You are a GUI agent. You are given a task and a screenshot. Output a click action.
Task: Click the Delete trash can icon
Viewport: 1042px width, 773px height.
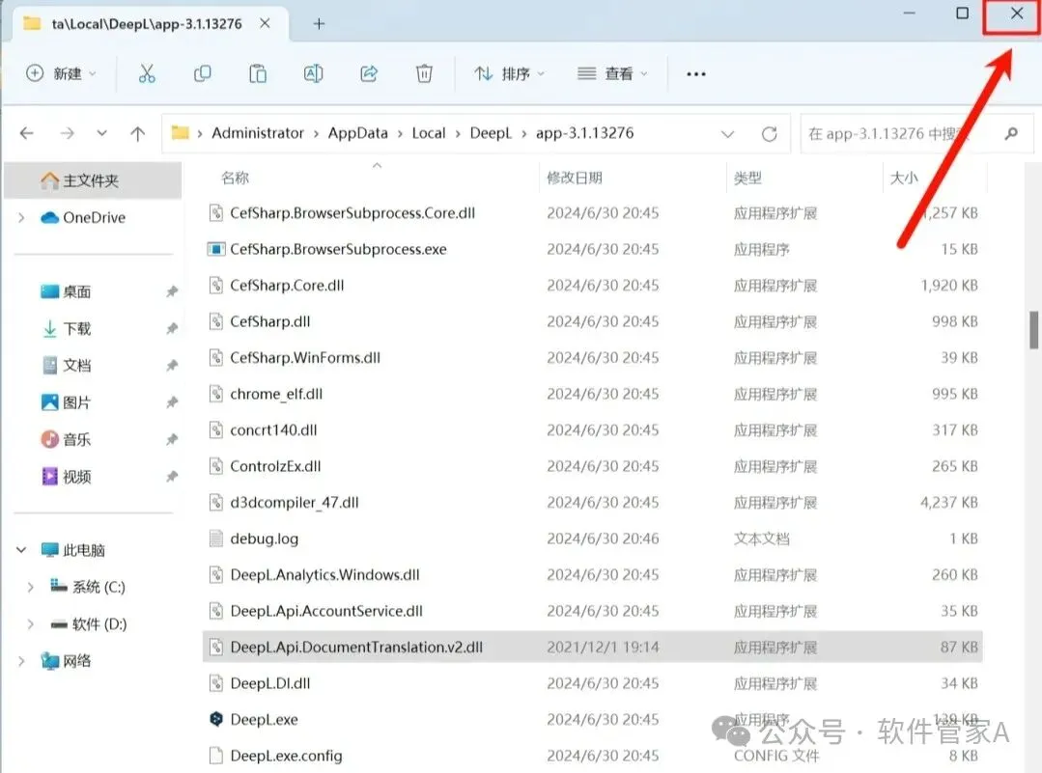pos(424,73)
